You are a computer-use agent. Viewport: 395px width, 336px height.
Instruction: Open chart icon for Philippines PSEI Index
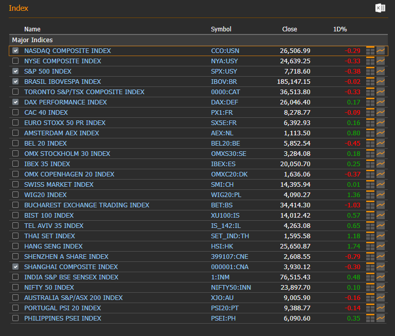(381, 319)
